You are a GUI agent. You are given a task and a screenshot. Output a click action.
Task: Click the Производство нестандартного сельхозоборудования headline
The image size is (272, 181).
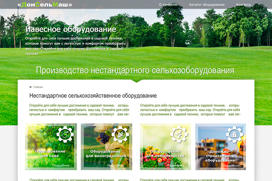pos(135,71)
